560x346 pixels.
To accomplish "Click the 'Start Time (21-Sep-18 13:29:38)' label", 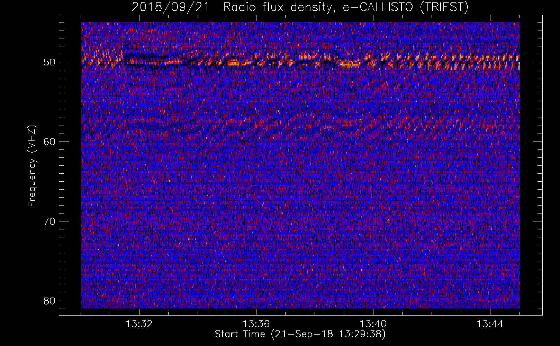I will (300, 334).
